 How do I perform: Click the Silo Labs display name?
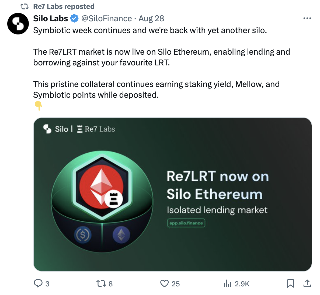coord(51,18)
